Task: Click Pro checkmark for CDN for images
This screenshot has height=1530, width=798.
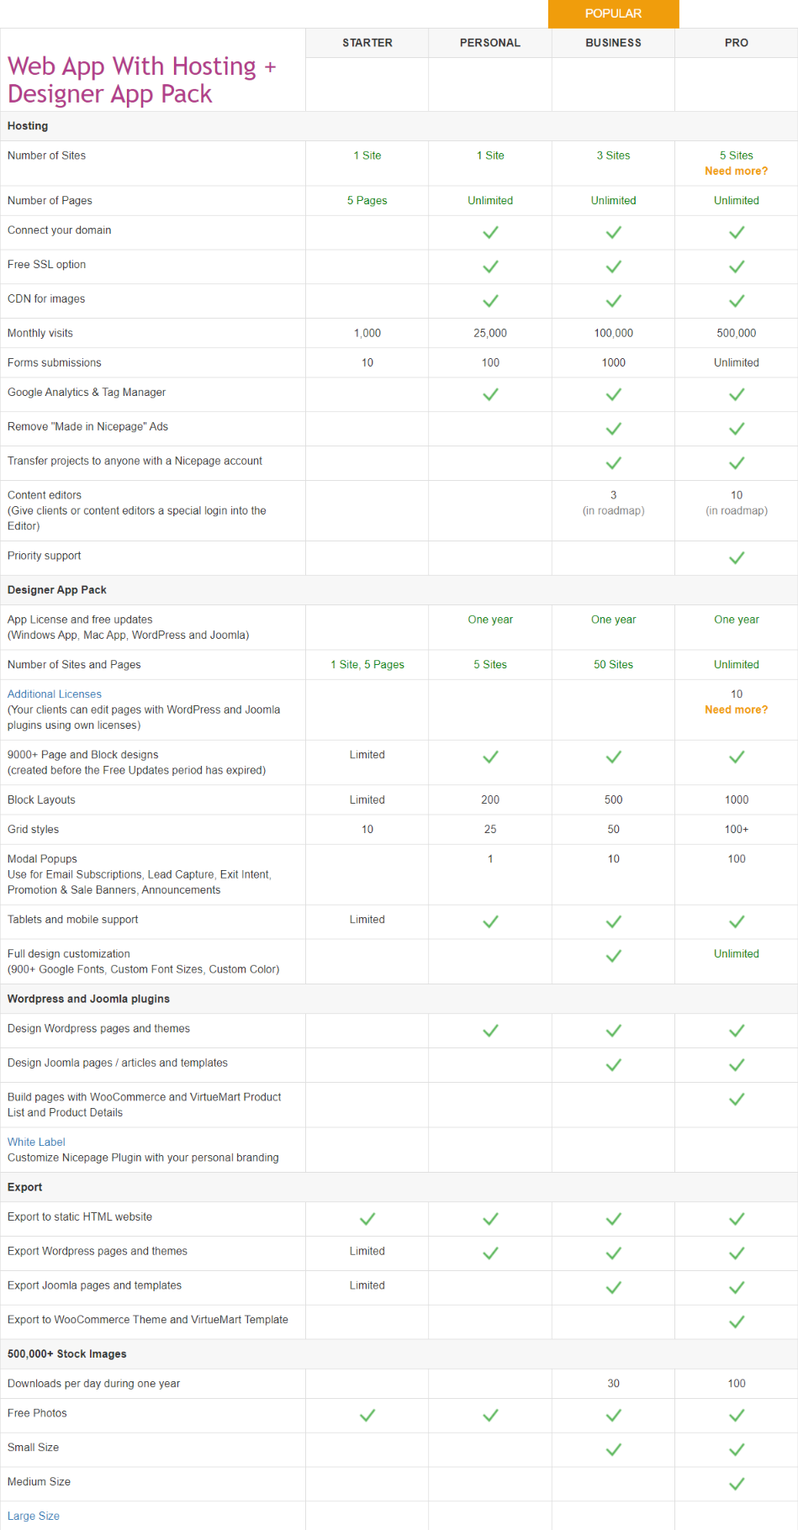Action: point(737,301)
